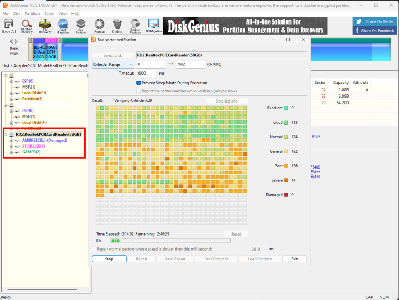Viewport: 399px width, 300px height.
Task: Click the Save All toolbar icon
Action: click(x=9, y=26)
